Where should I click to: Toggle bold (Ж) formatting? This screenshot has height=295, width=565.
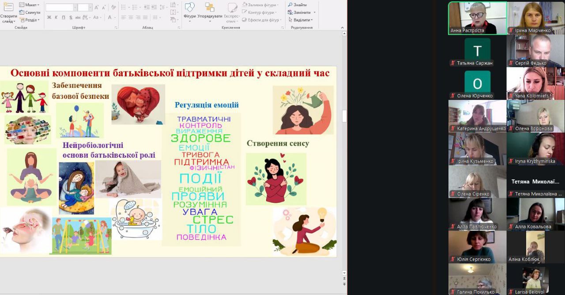coord(49,18)
